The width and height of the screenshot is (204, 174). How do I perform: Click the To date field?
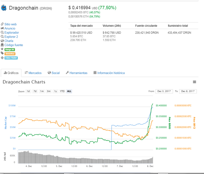click(x=187, y=91)
